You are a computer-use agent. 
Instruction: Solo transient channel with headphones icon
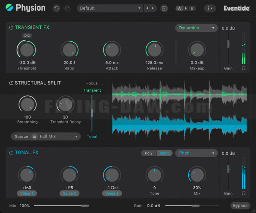click(x=244, y=68)
